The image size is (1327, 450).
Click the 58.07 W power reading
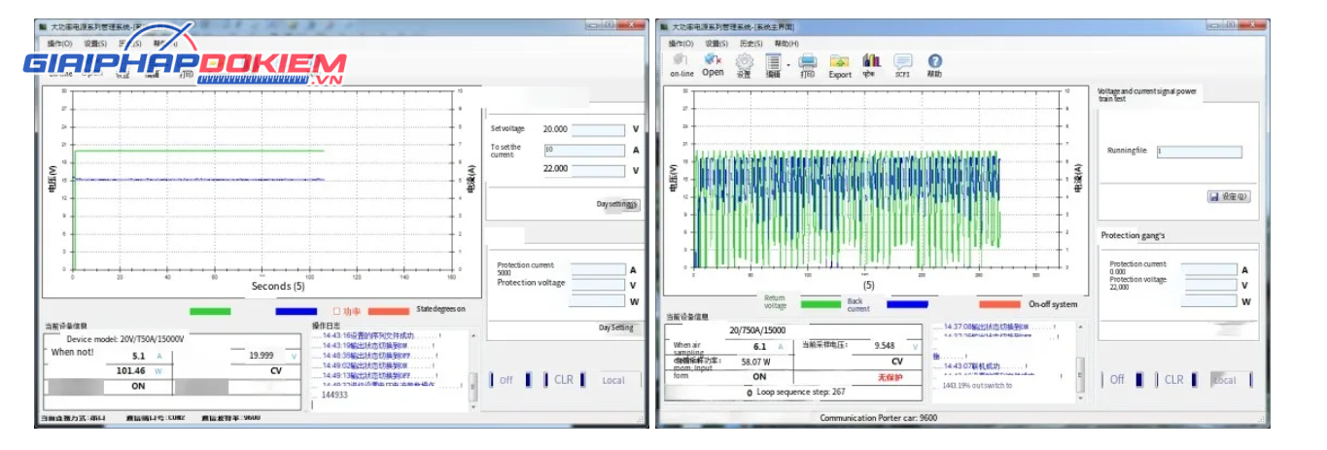(754, 362)
